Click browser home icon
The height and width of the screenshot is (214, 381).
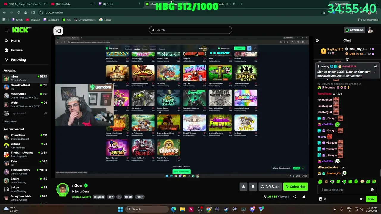26,12
